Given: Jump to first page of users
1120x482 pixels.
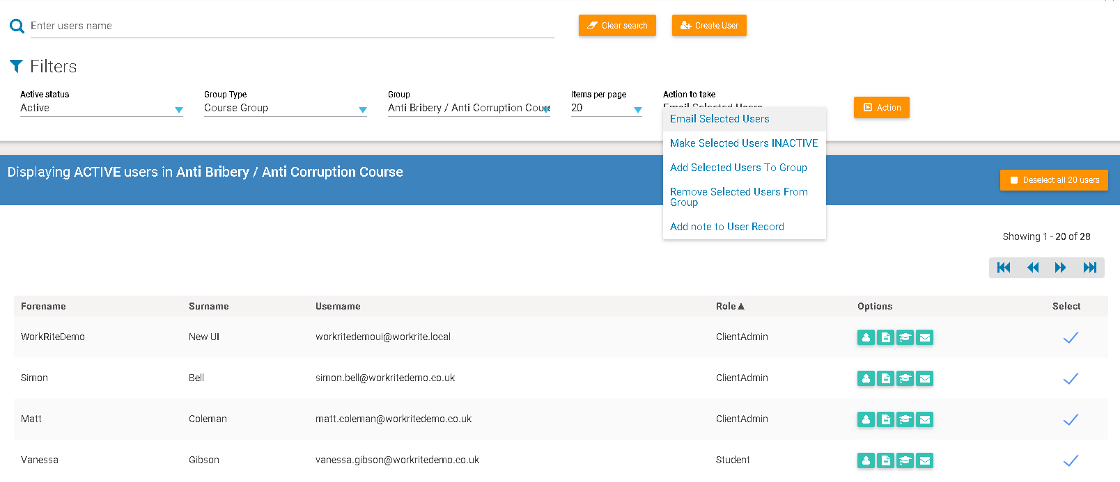Looking at the screenshot, I should tap(1004, 268).
